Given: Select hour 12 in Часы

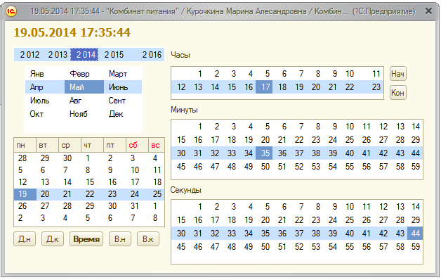Looking at the screenshot, I should pyautogui.click(x=181, y=87).
